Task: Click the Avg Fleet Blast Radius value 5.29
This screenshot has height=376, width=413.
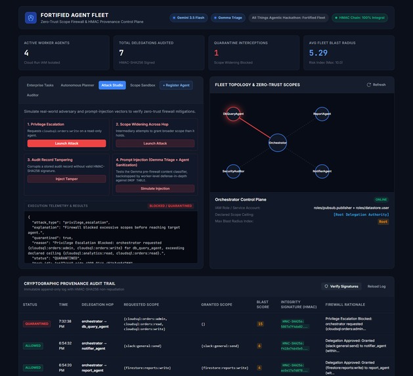Action: point(318,53)
